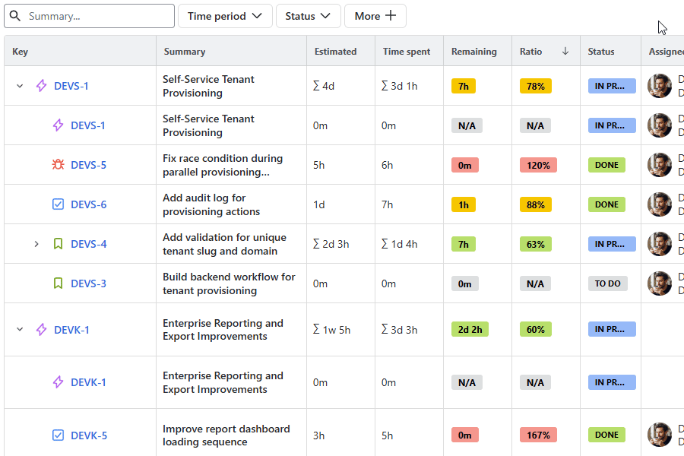Click the story bookmark icon for DEVS-3
Screen dimensions: 684x456
point(59,283)
